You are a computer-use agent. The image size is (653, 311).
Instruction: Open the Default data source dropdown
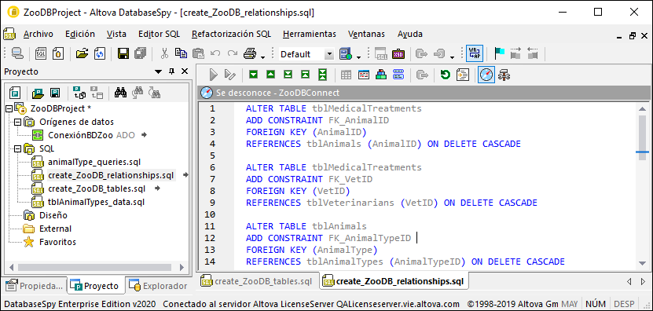(329, 54)
